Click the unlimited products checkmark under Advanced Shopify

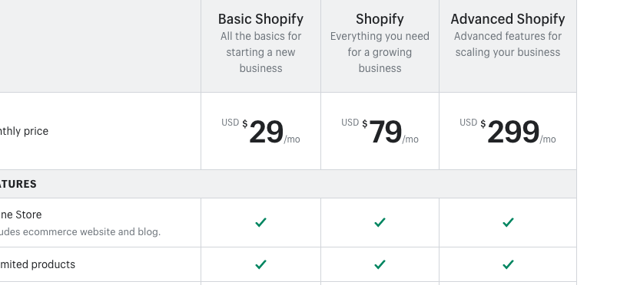point(508,264)
